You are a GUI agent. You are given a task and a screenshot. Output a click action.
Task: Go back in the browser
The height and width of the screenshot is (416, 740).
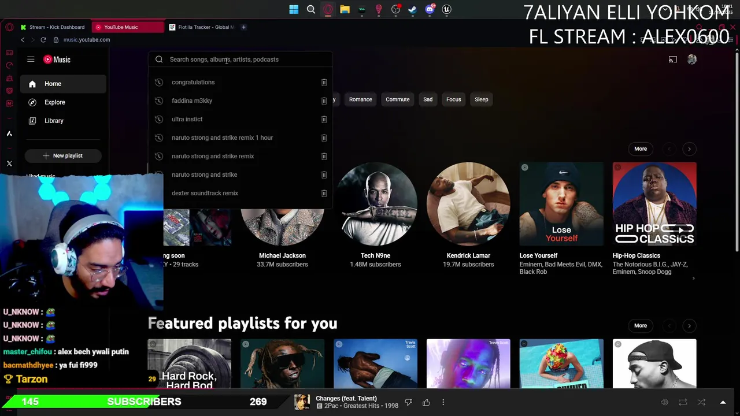tap(23, 40)
